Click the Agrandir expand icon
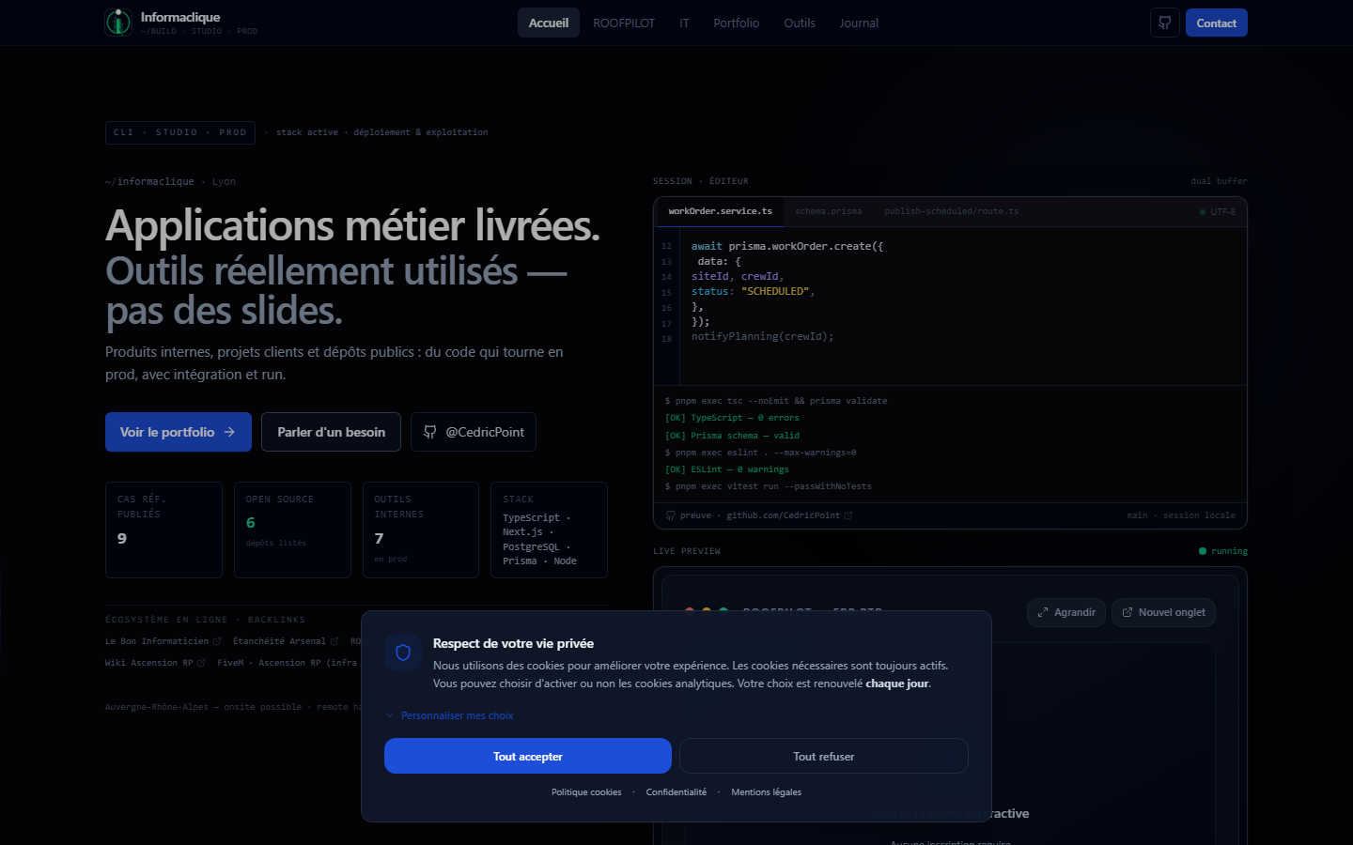 1043,612
